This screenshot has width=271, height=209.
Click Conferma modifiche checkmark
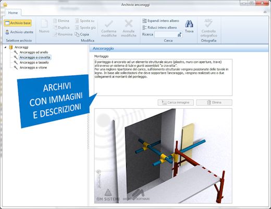click(109, 24)
